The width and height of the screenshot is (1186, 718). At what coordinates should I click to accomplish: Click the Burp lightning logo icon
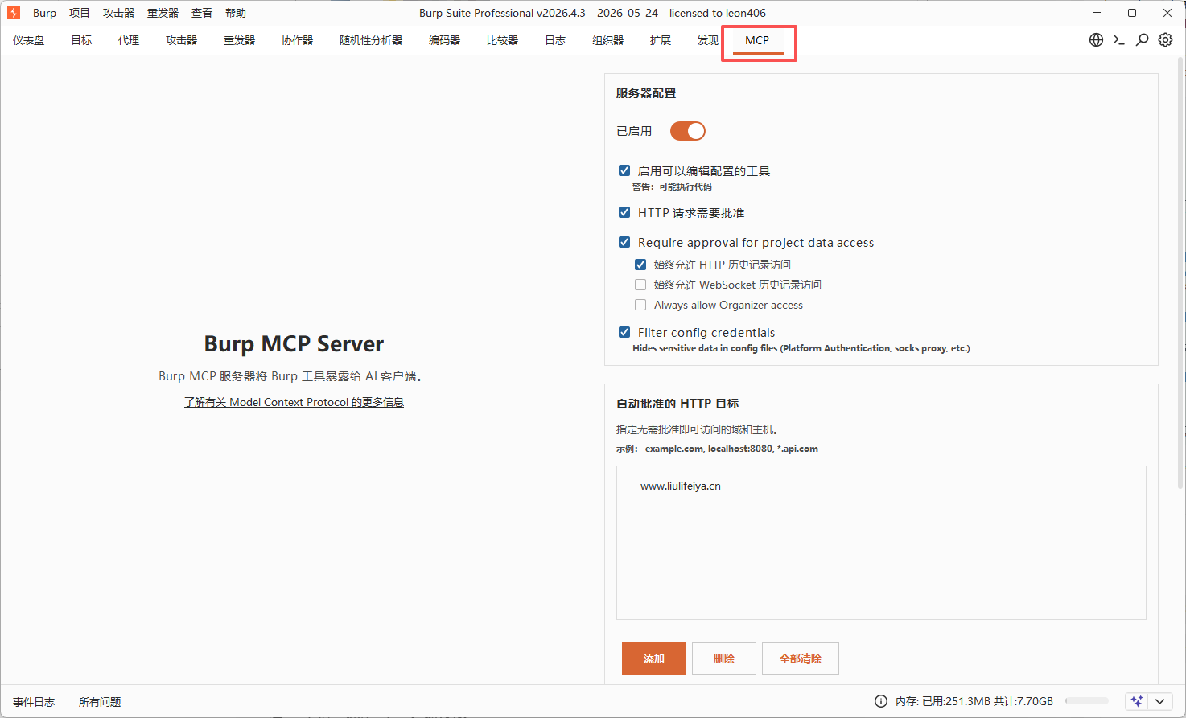coord(14,13)
